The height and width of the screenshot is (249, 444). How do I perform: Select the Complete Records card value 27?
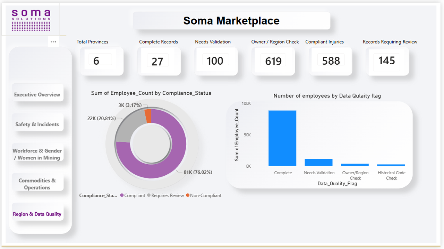point(157,61)
